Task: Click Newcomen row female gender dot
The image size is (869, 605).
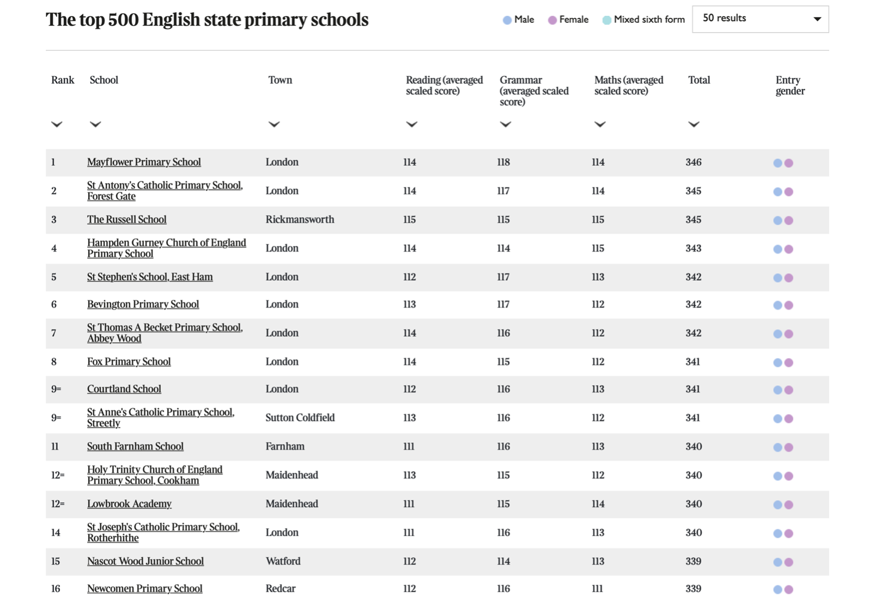Action: 789,589
